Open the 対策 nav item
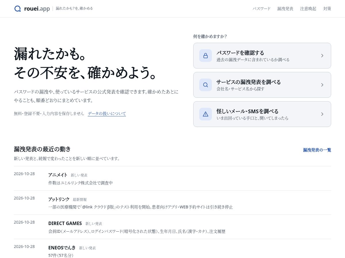345x258 pixels. (327, 9)
